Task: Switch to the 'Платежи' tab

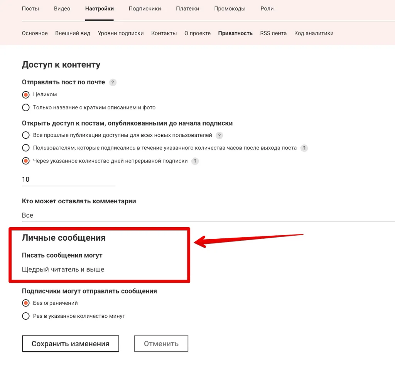Action: (187, 8)
